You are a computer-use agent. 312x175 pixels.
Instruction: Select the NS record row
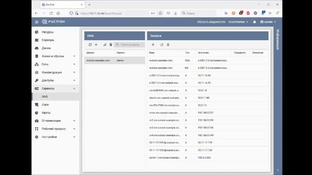[208, 68]
